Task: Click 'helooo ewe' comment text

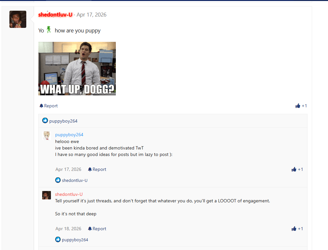Action: click(67, 141)
